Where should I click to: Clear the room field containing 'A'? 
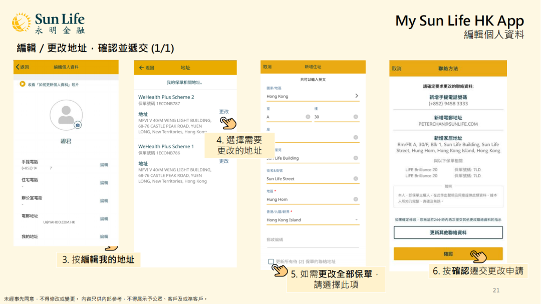click(x=308, y=117)
